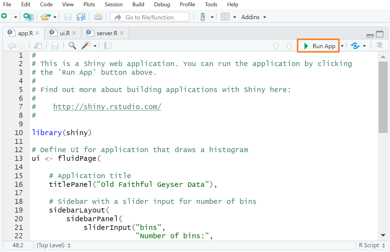Image resolution: width=390 pixels, height=252 pixels.
Task: Expand the recent files dropdown arrow
Action: (x=55, y=17)
